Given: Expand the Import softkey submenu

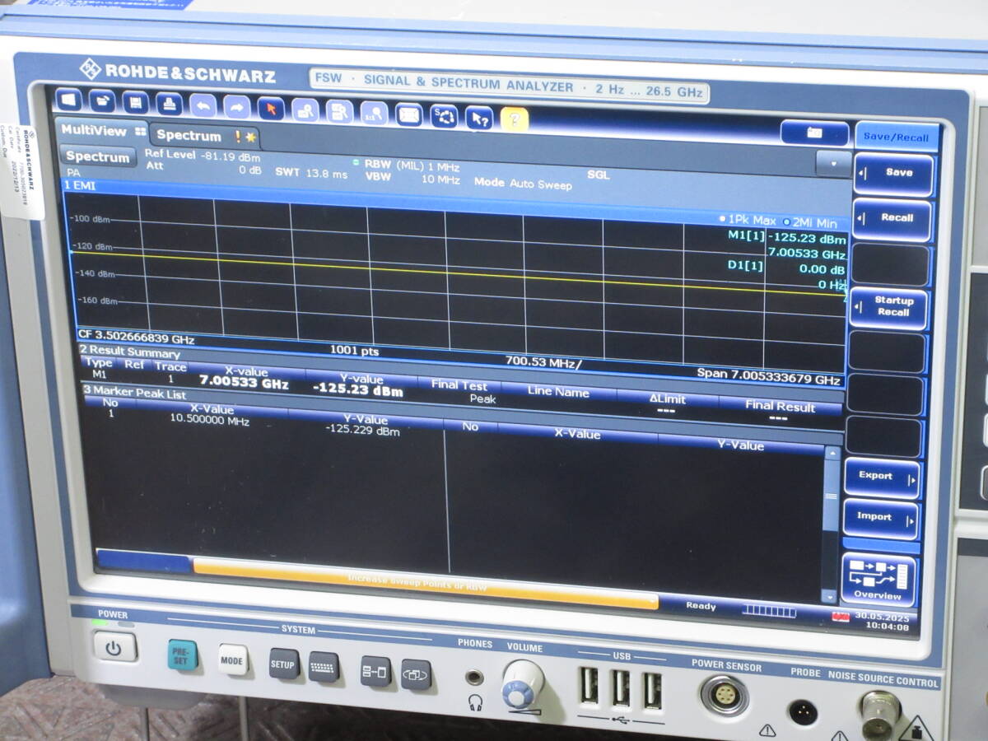Looking at the screenshot, I should coord(880,518).
